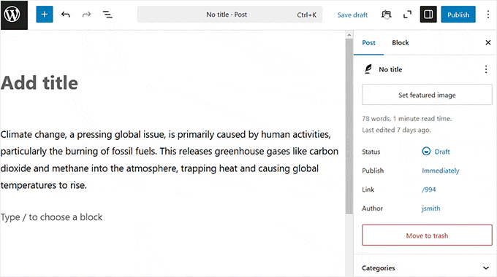
Task: Click the Author label
Action: tap(372, 208)
